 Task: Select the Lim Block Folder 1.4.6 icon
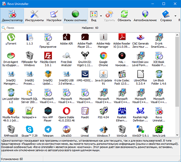click(159, 74)
